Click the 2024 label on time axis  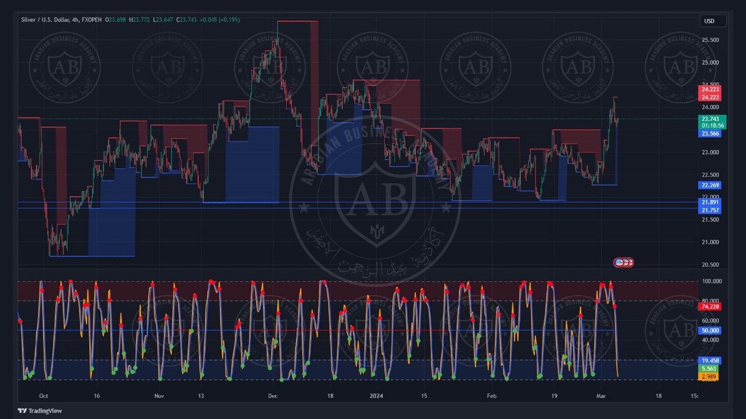(x=376, y=396)
